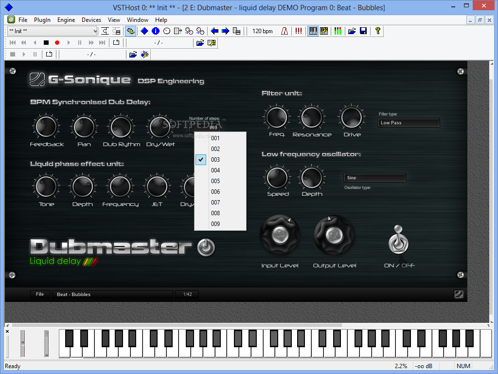Open player configuration wrench icon in second toolbar
This screenshot has height=374, width=498.
212,43
